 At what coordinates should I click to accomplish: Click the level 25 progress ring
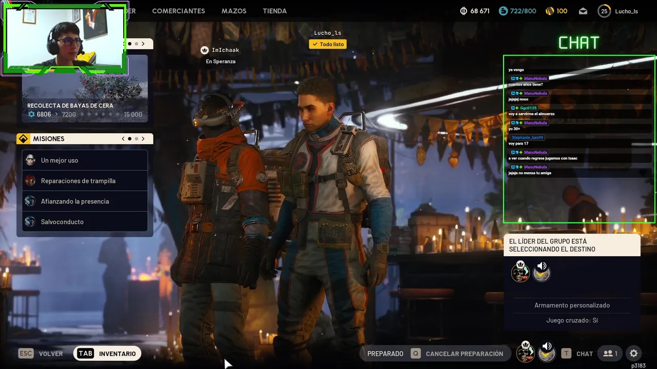click(604, 11)
